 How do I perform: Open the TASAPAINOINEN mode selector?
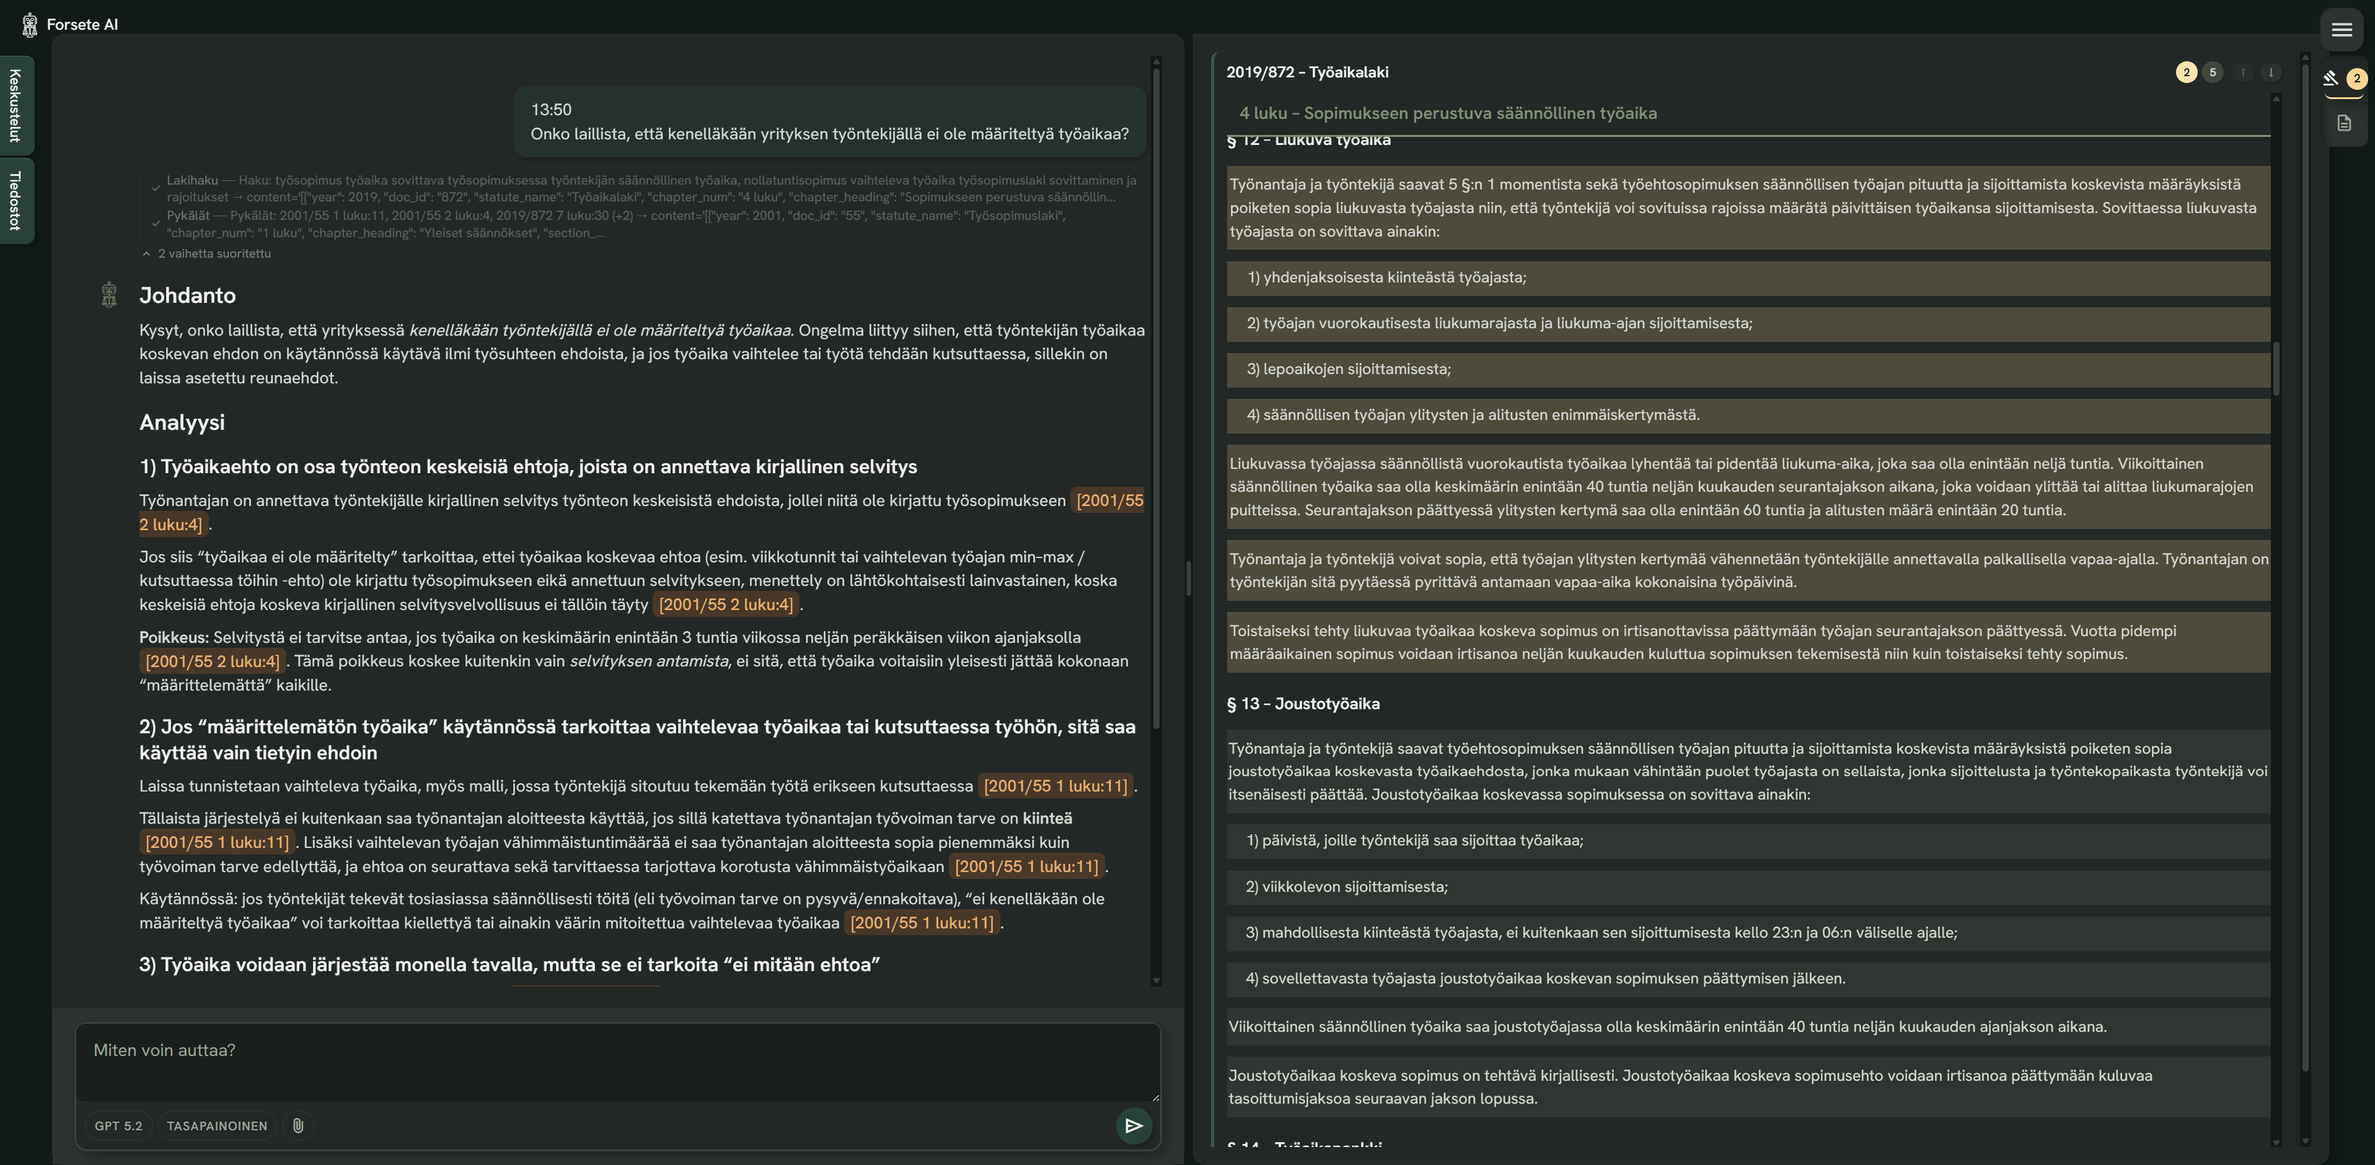pyautogui.click(x=217, y=1125)
